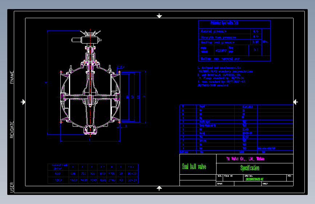Click the 'DN' dimension label on valve
Image resolution: width=315 pixels, height=204 pixels.
[x=127, y=97]
